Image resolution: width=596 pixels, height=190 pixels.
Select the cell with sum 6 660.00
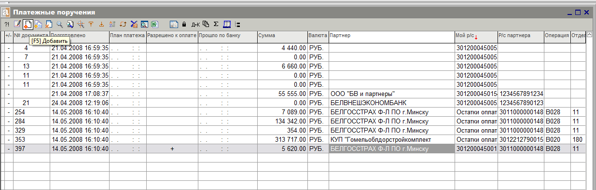[x=282, y=66]
